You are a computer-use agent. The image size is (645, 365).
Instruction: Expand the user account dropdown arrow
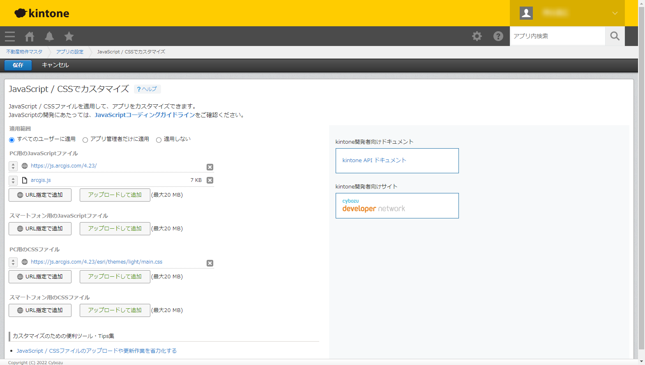[x=615, y=13]
